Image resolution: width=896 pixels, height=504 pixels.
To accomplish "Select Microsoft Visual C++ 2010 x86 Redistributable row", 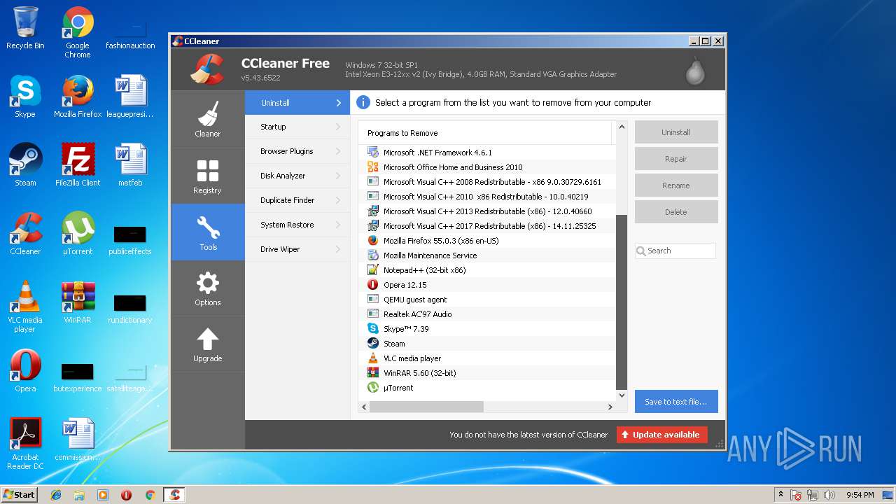I will (487, 196).
